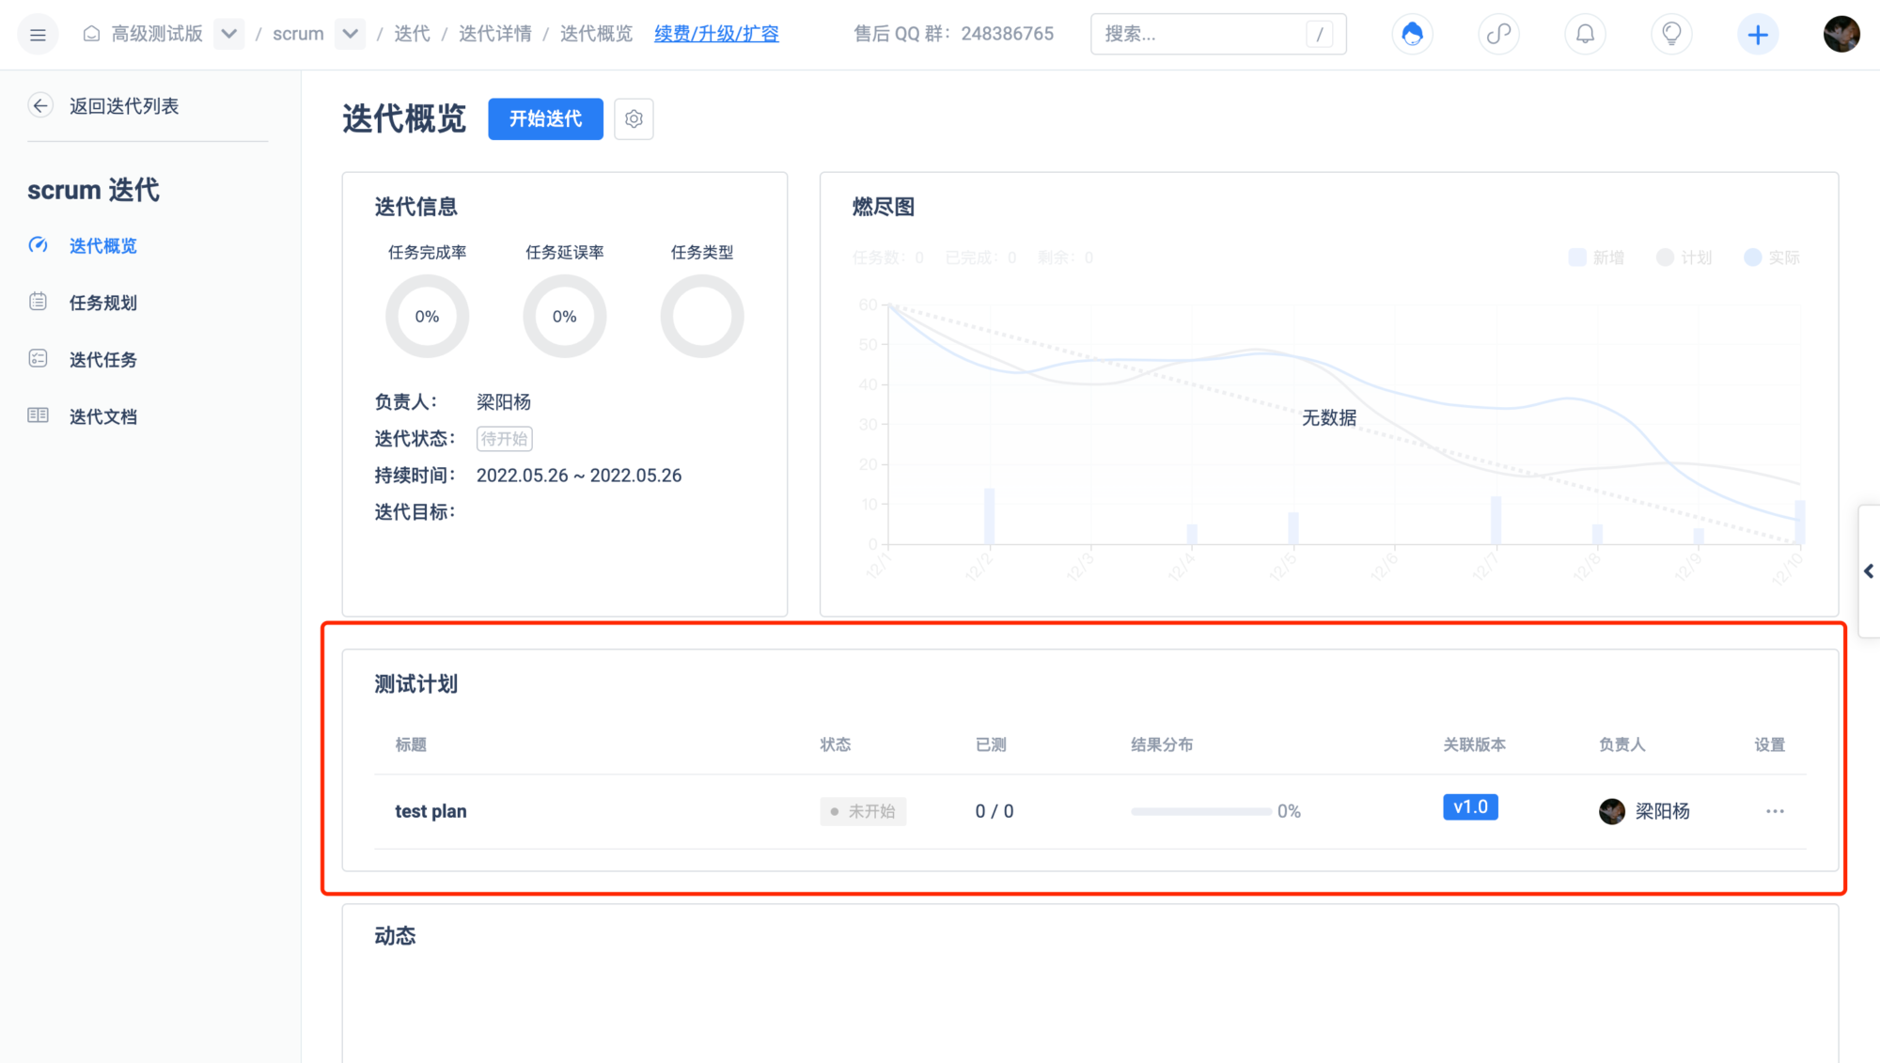Expand the scrum project dropdown
This screenshot has height=1063, width=1880.
click(350, 34)
